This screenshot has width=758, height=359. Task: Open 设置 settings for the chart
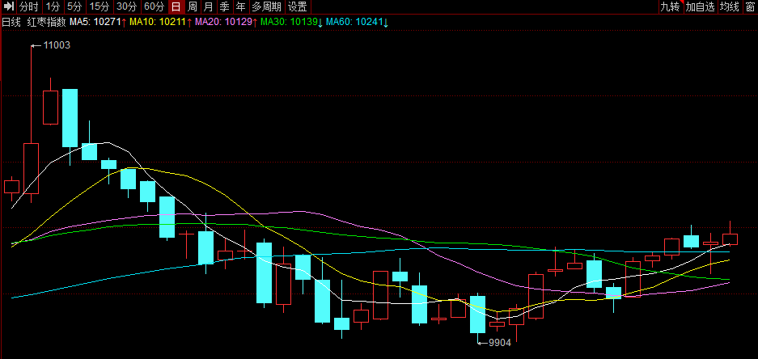298,6
